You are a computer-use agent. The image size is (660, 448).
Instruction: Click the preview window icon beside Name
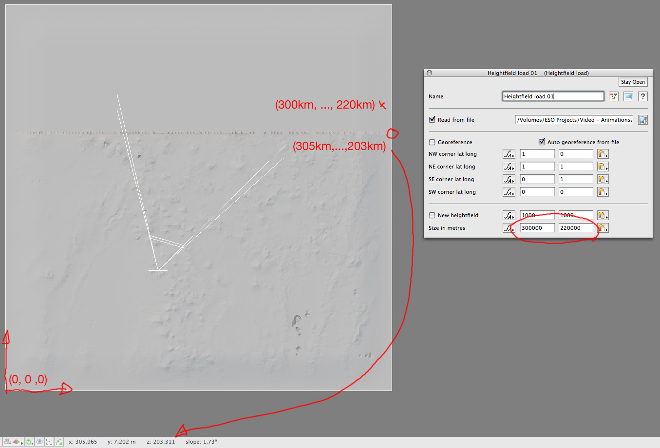(628, 96)
